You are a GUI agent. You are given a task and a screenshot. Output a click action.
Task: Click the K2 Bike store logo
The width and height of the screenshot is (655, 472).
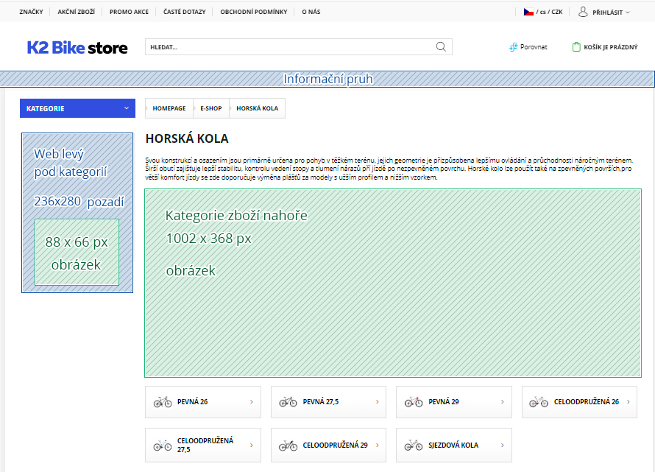(77, 46)
